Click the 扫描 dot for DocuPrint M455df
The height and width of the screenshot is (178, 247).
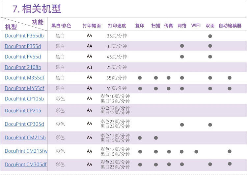(x=156, y=89)
